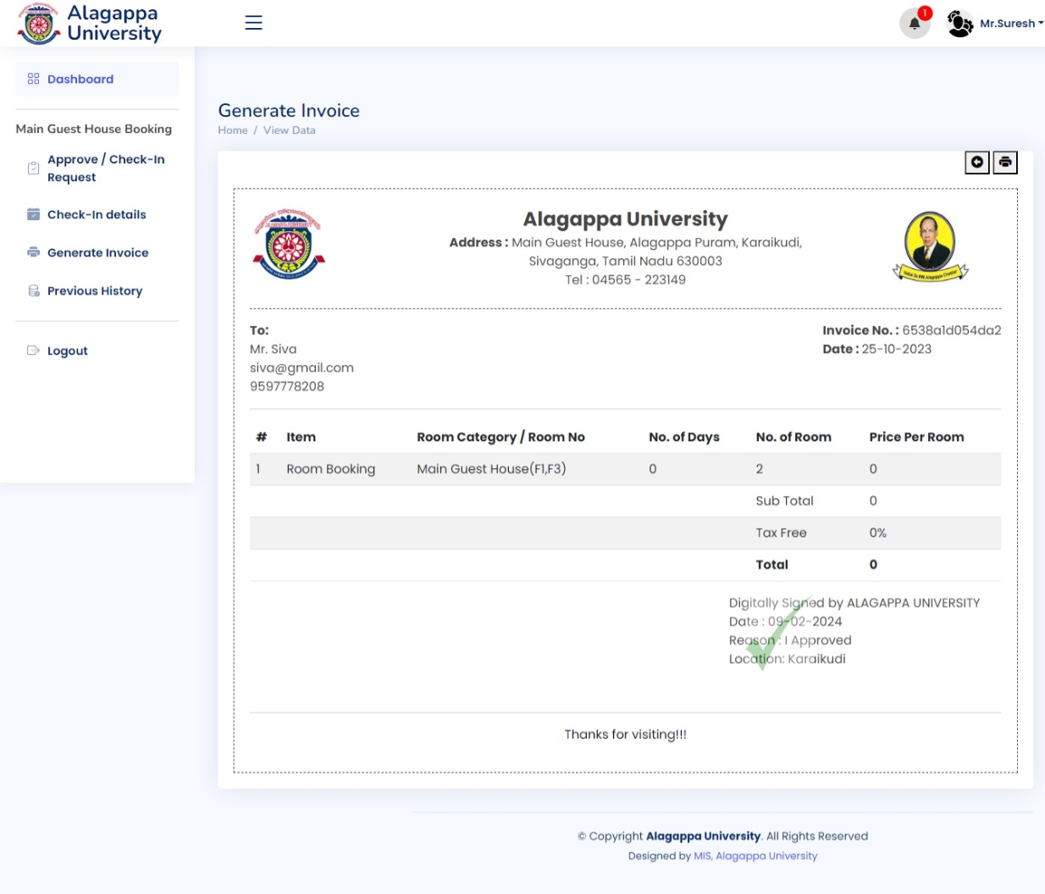
Task: Click the Tax Free label
Action: pos(782,533)
